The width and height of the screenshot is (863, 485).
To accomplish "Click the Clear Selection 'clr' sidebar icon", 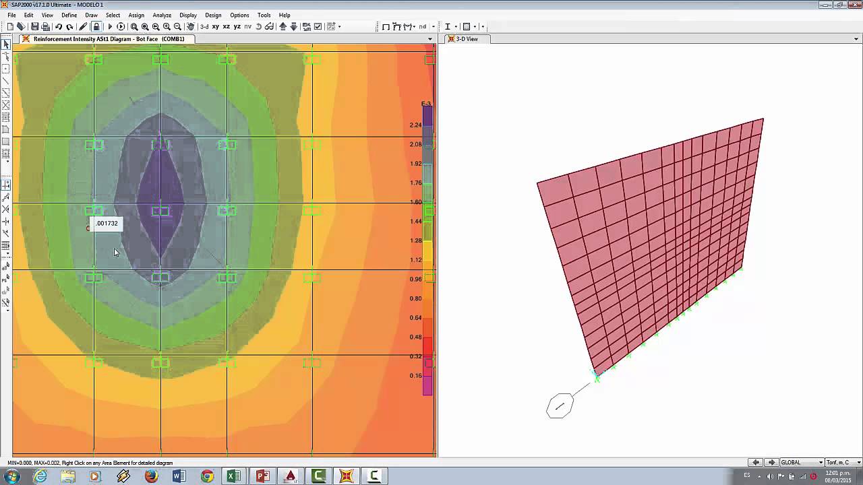I will coord(6,290).
